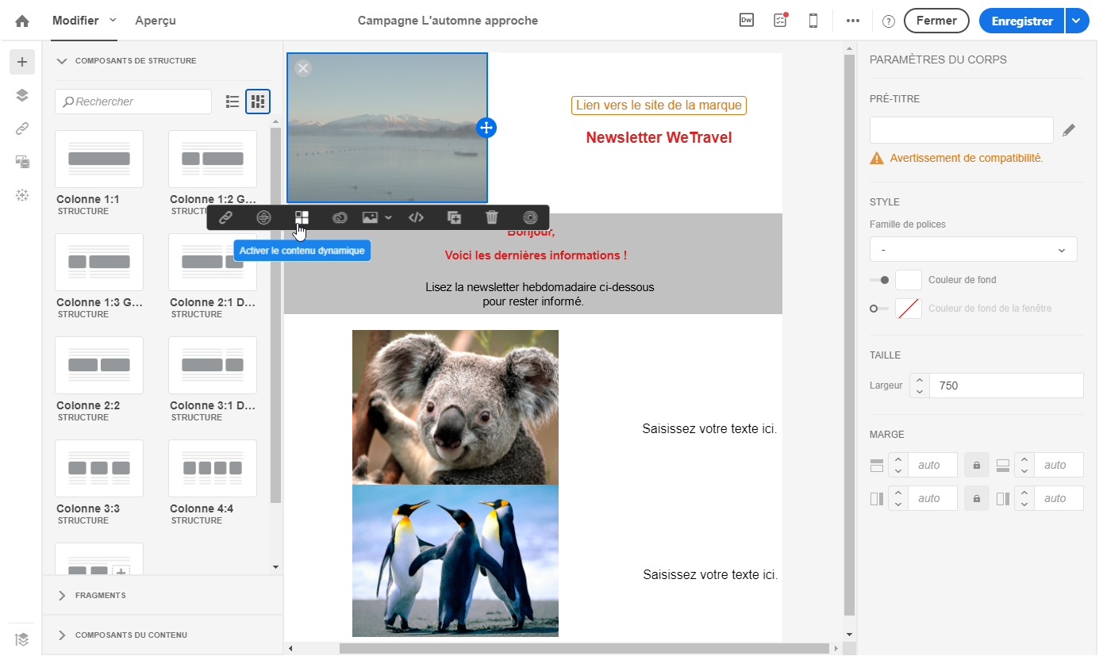Click the orange compatibility warning triangle icon
Viewport: 1099px width, 656px height.
click(877, 158)
